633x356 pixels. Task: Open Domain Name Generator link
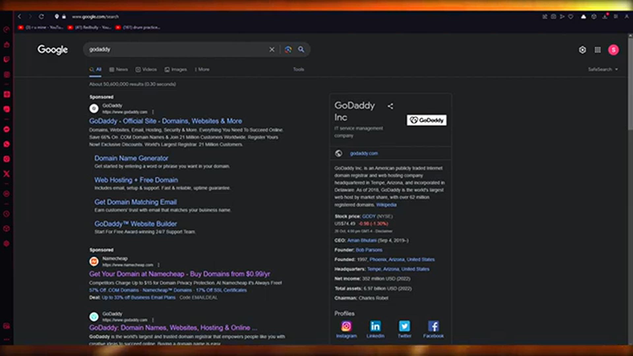pyautogui.click(x=131, y=158)
